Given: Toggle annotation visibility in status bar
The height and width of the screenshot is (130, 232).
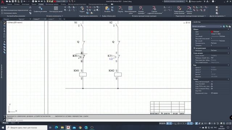Looking at the screenshot, I should (196, 123).
